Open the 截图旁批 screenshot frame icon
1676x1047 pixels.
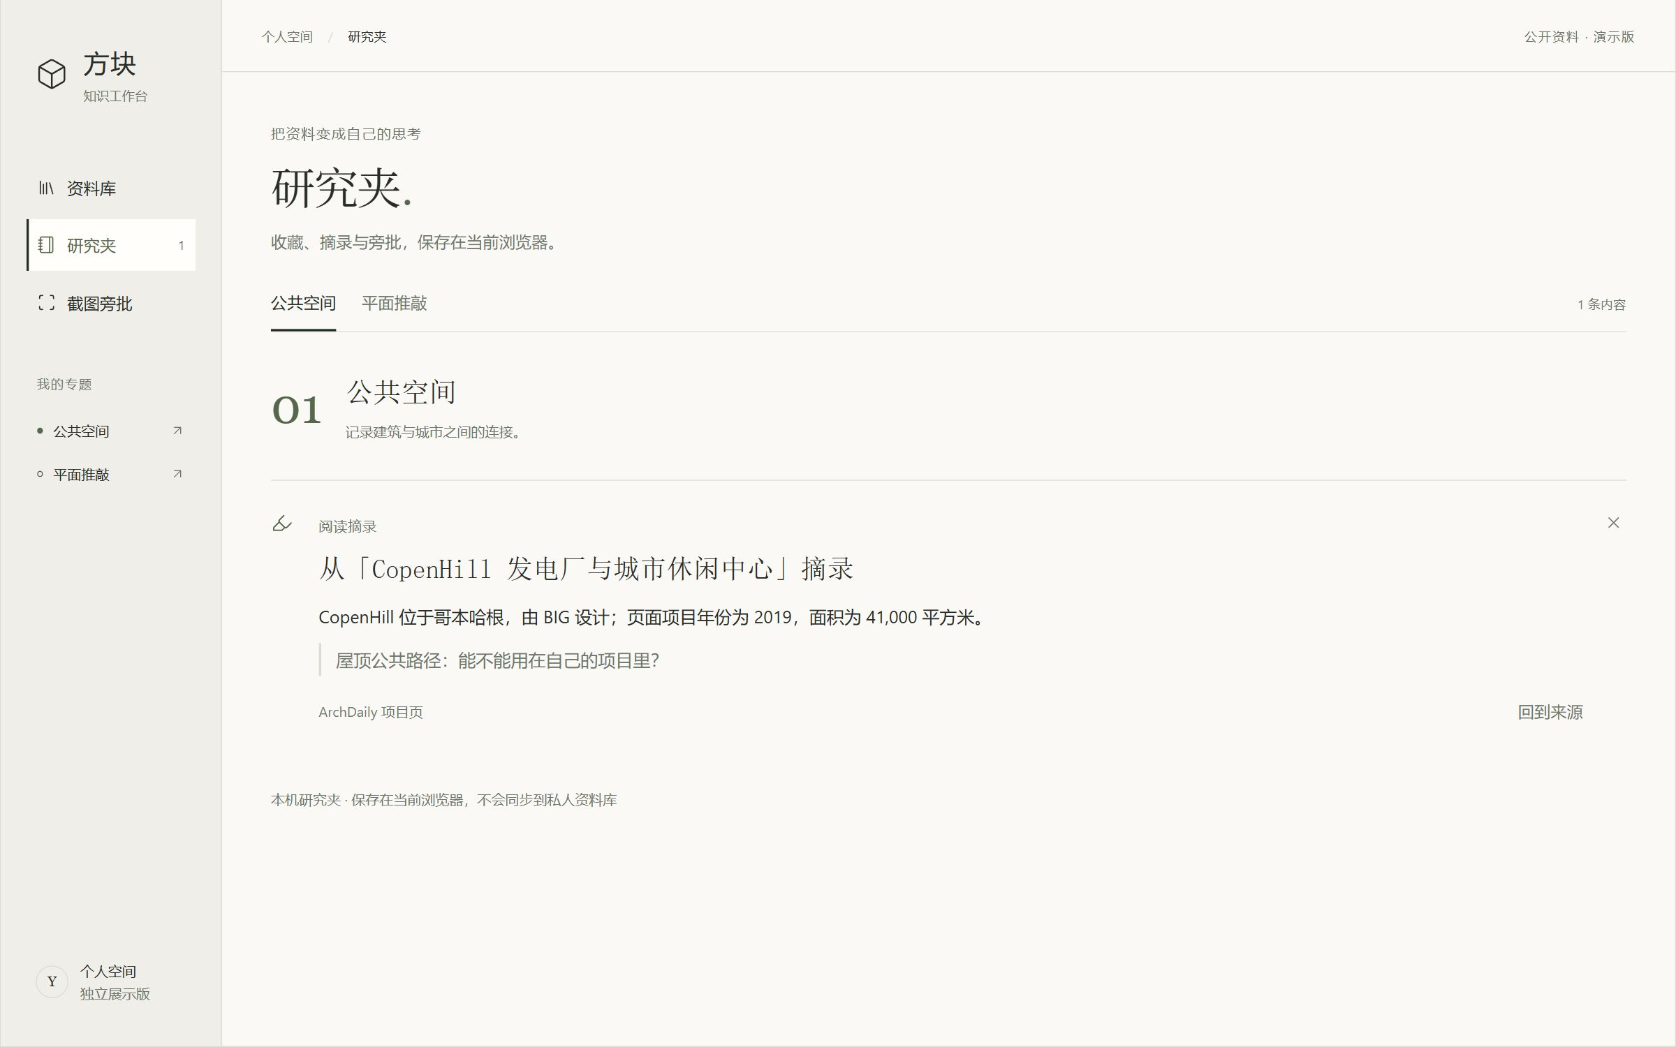point(46,303)
